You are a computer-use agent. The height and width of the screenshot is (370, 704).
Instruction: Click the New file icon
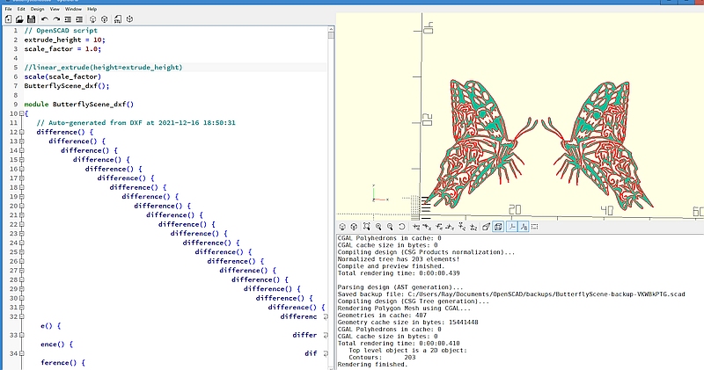pos(7,18)
